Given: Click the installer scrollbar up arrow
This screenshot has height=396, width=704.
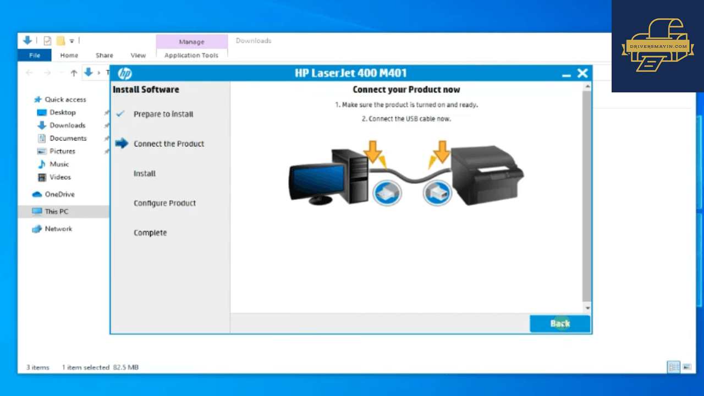Looking at the screenshot, I should [587, 86].
